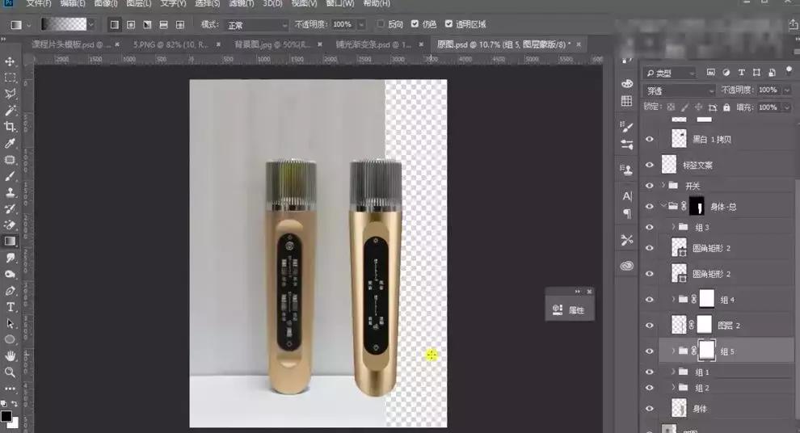Select the Clone Stamp tool

point(10,193)
